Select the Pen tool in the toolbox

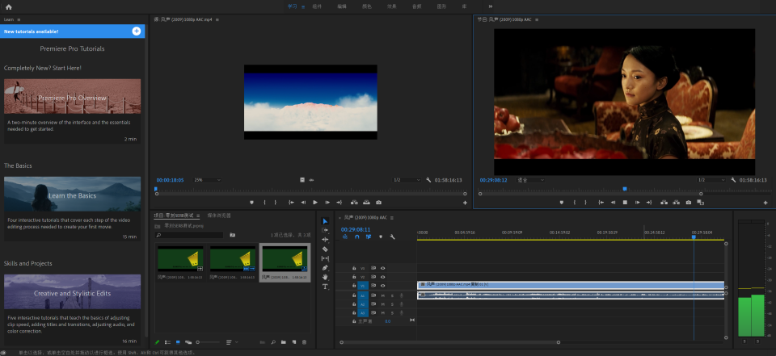pyautogui.click(x=325, y=268)
